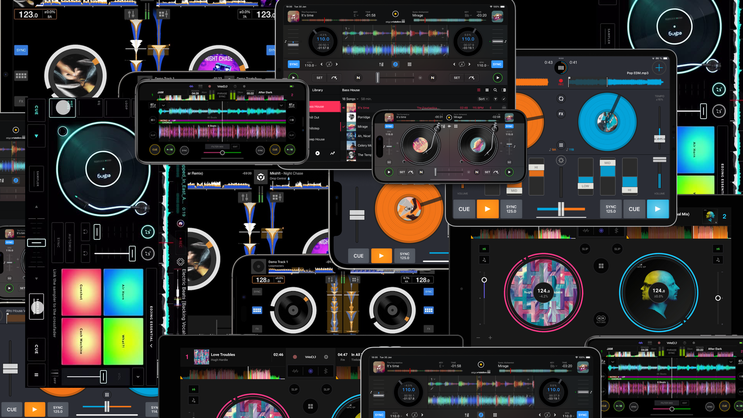This screenshot has width=743, height=418.
Task: Toggle the filter icon next to Sort
Action: point(495,99)
